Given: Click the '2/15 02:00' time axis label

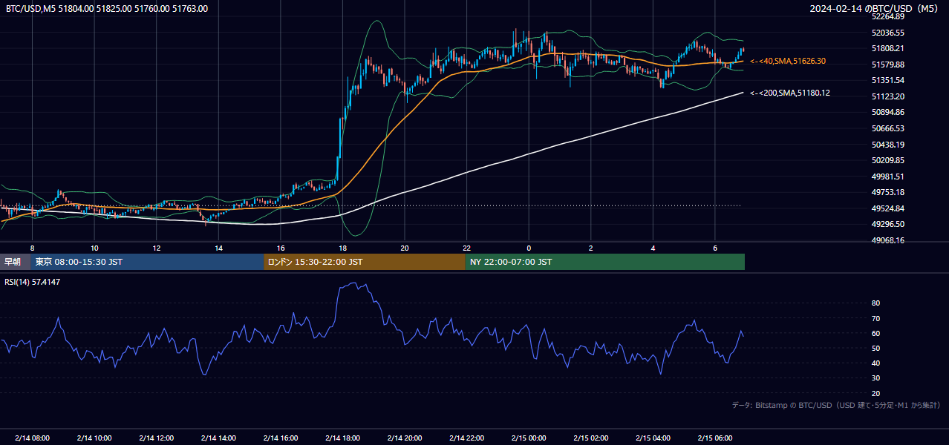Looking at the screenshot, I should (591, 438).
